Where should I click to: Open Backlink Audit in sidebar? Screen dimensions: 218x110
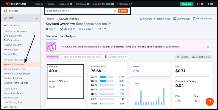click(11, 98)
